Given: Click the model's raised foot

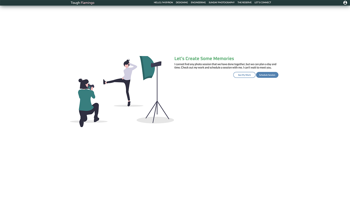Looking at the screenshot, I should click(x=104, y=82).
